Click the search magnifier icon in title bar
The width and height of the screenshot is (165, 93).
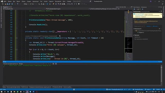pos(90,1)
